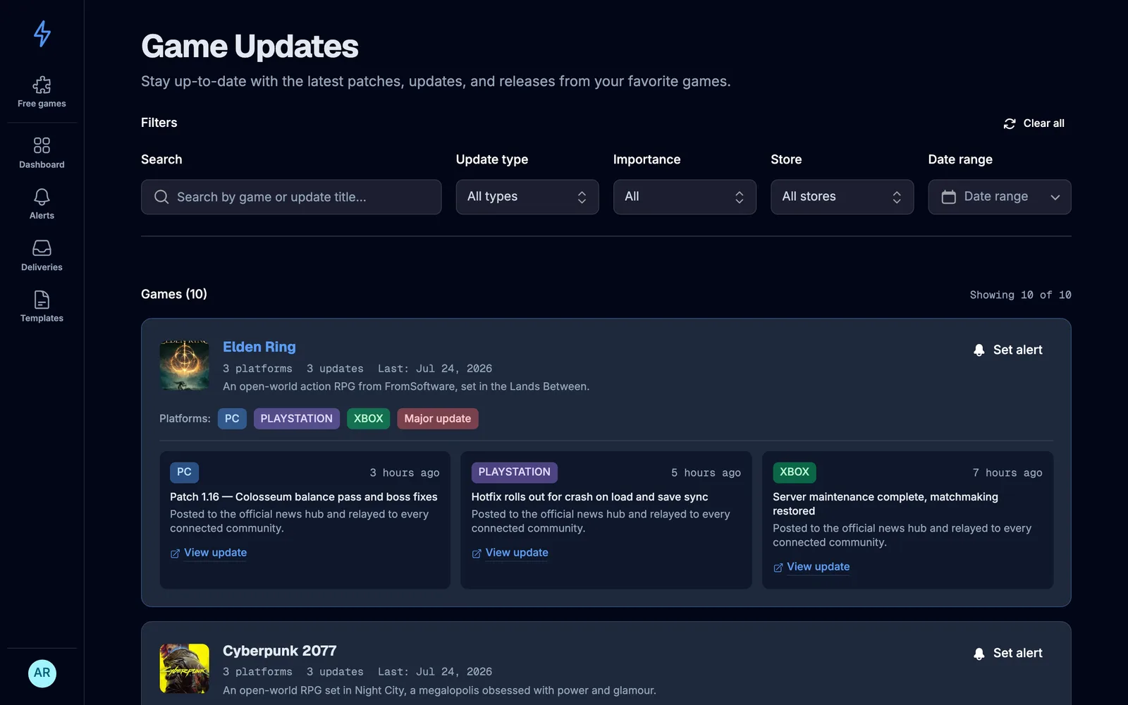The height and width of the screenshot is (705, 1128).
Task: Click the '7 hours ago' timestamp
Action: 1007,473
